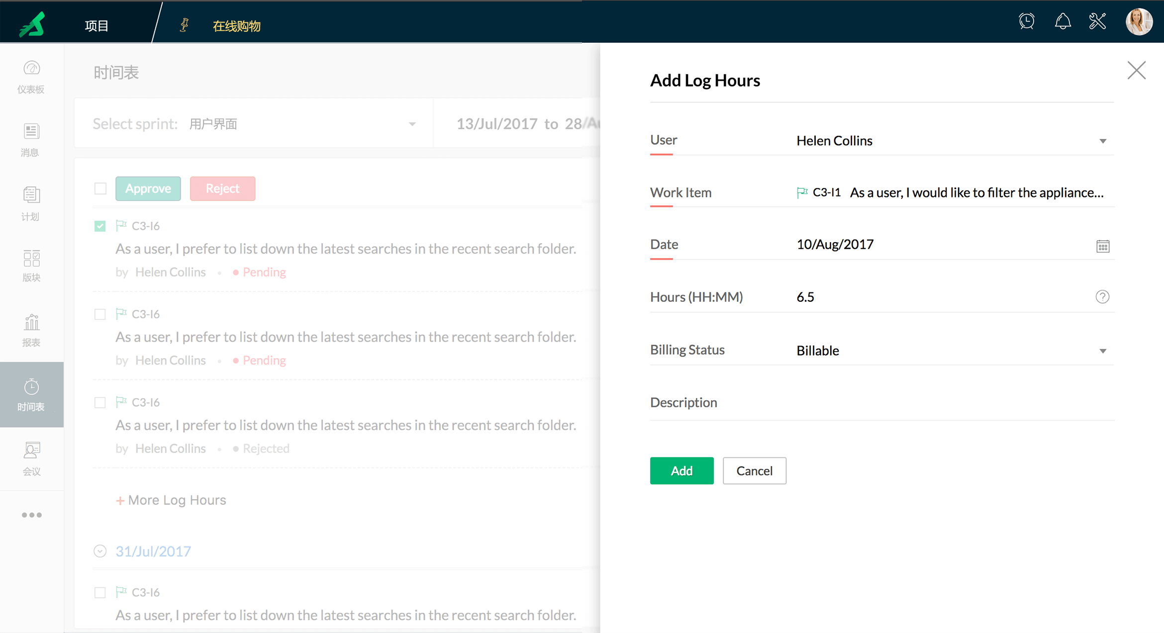Open the tools settings icon in header

(x=1097, y=21)
